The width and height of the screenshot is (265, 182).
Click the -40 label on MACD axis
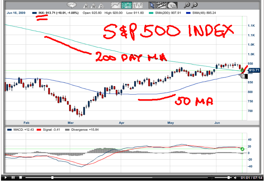250,166
